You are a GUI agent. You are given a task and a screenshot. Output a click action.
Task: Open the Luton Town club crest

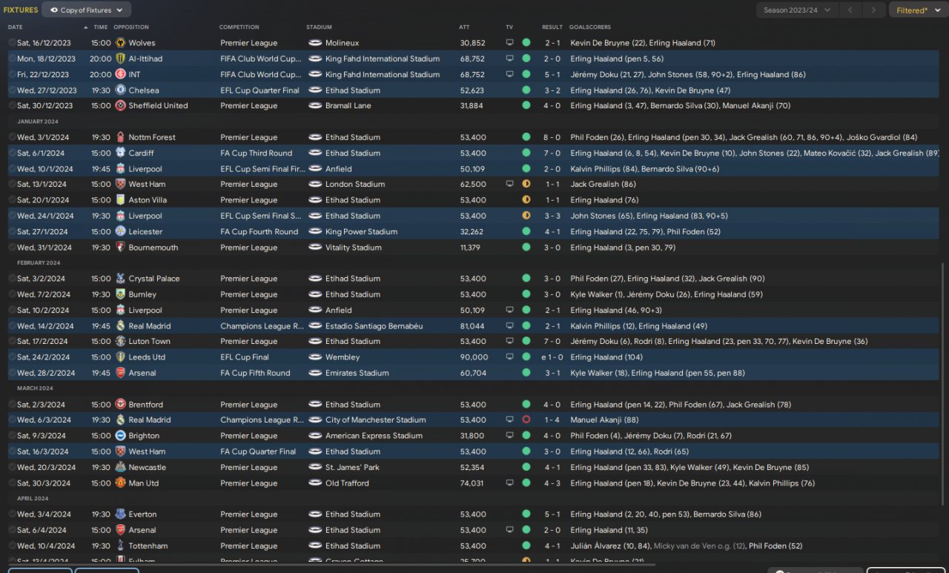pos(120,342)
